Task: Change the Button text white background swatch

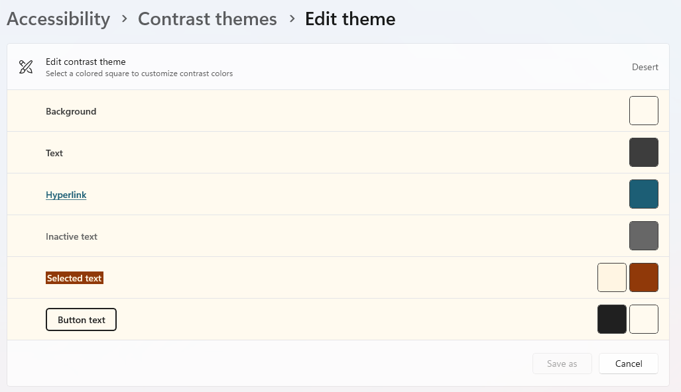Action: 643,319
